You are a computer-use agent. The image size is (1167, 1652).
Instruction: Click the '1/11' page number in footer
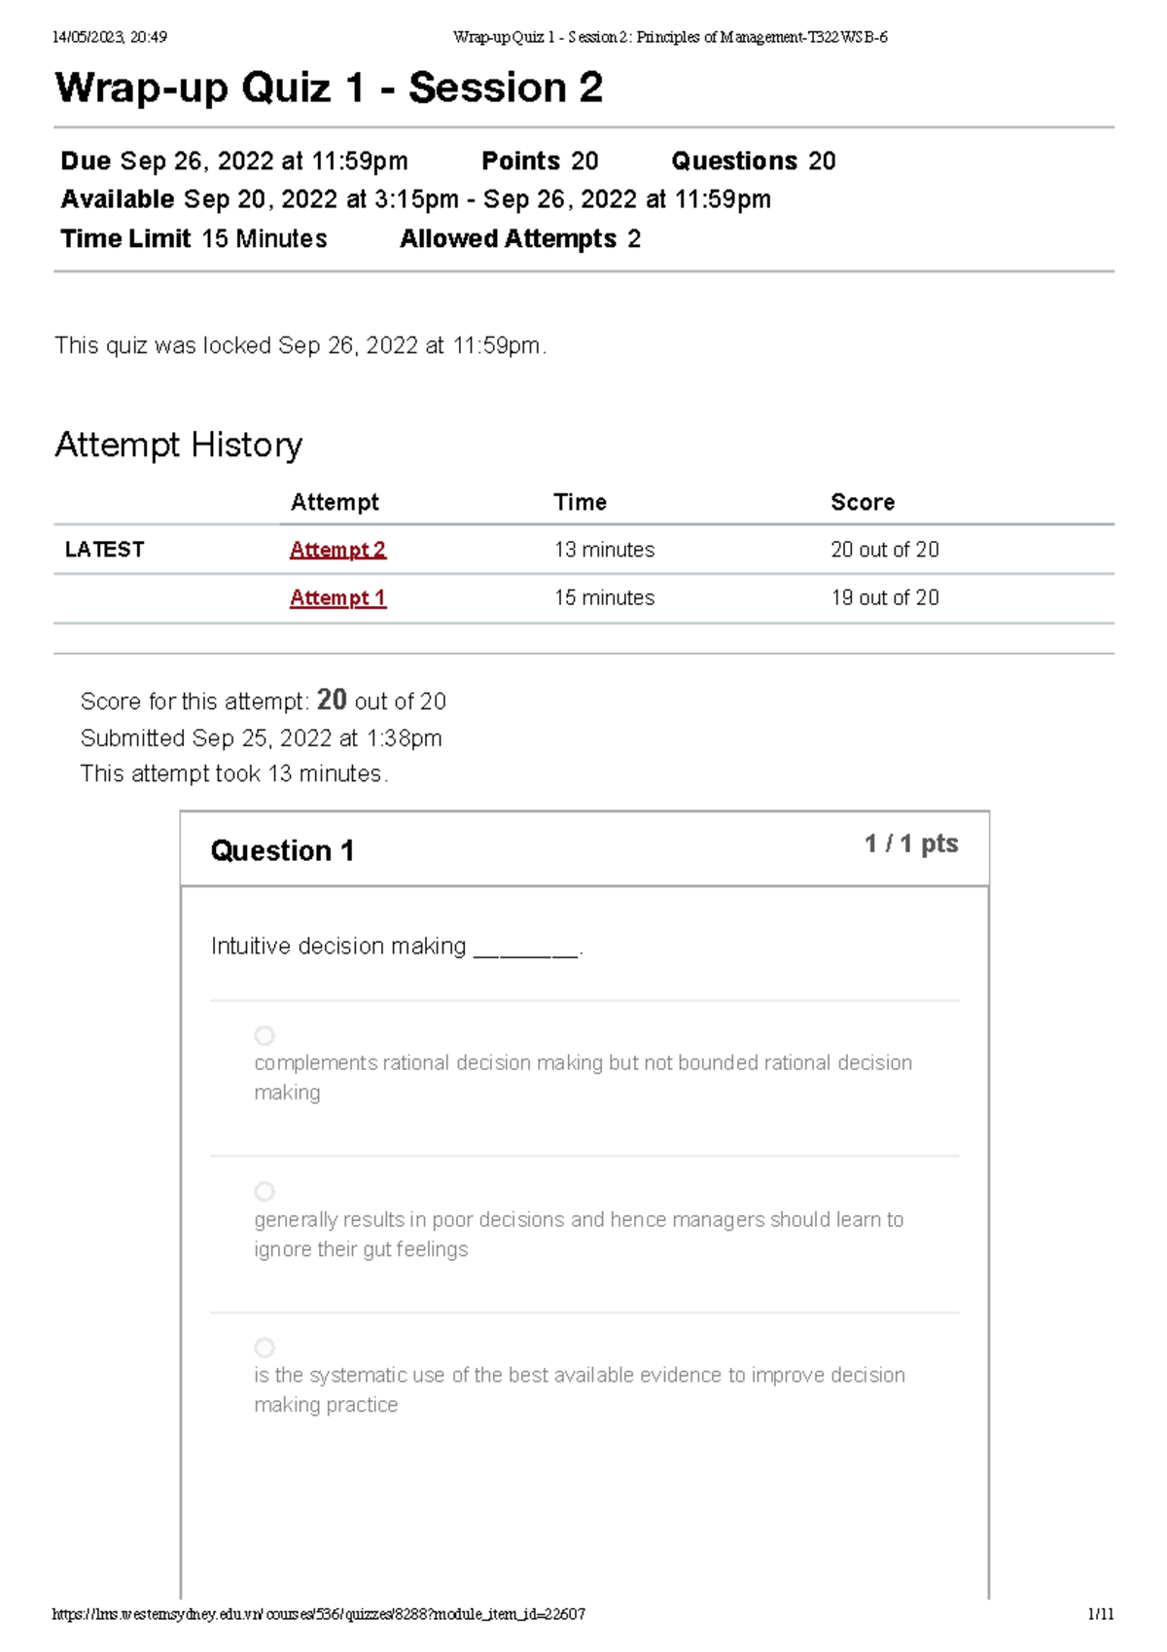[1101, 1615]
